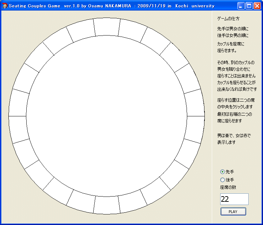Click the text カップルを座席に
The width and height of the screenshot is (263, 225).
[231, 44]
